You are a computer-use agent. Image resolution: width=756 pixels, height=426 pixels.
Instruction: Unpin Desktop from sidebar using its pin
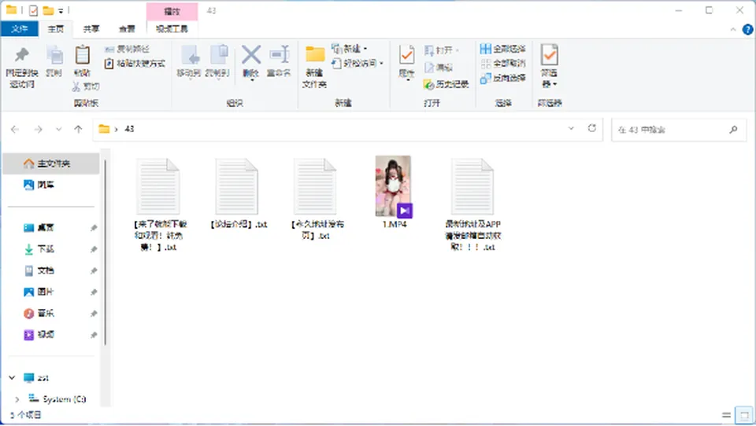[94, 228]
